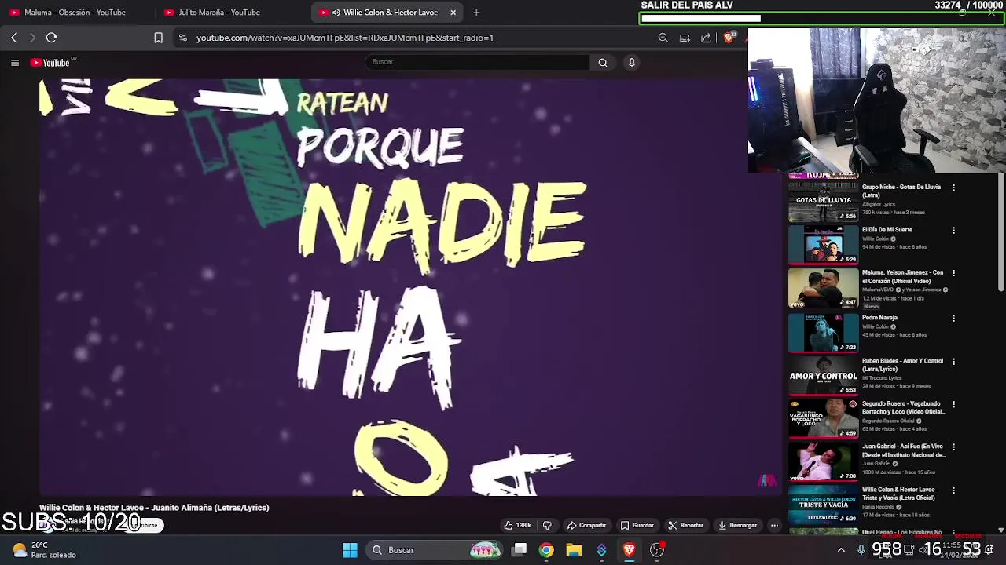Open options menu for Pedro Navaja video

(953, 319)
